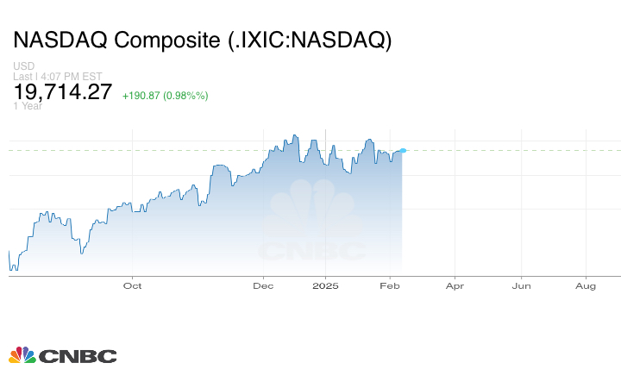Click the highest peak of the chart line
Viewport: 621px width, 388px height.
295,135
